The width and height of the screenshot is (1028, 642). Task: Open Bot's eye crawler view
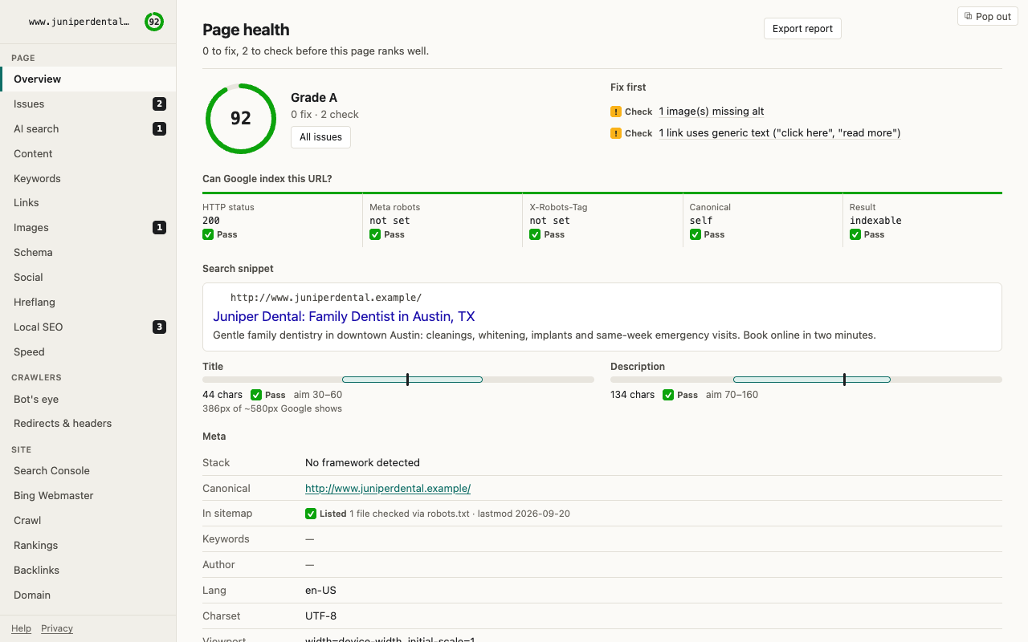pyautogui.click(x=88, y=400)
